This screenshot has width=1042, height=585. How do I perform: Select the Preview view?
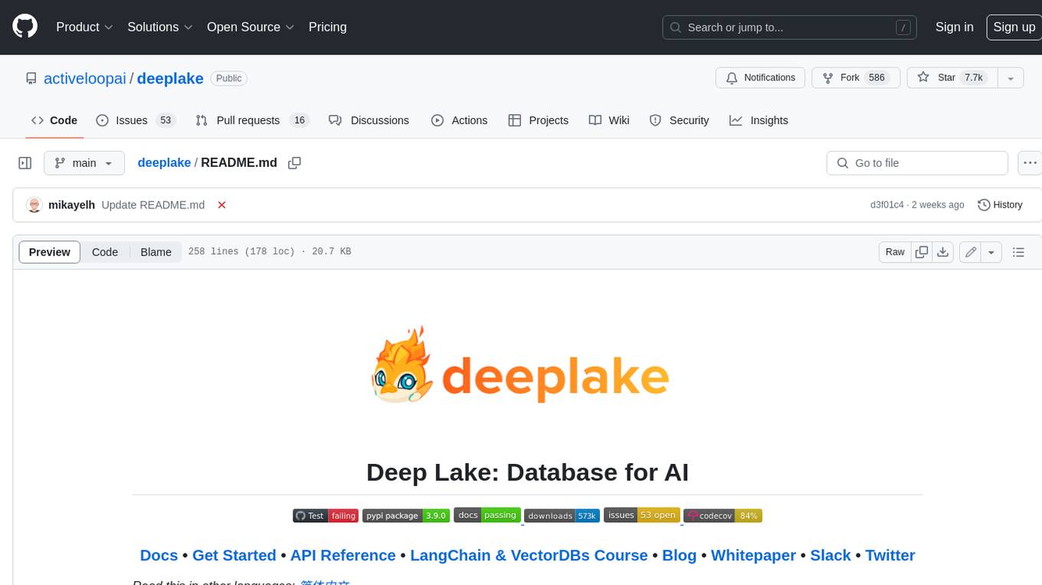(50, 252)
